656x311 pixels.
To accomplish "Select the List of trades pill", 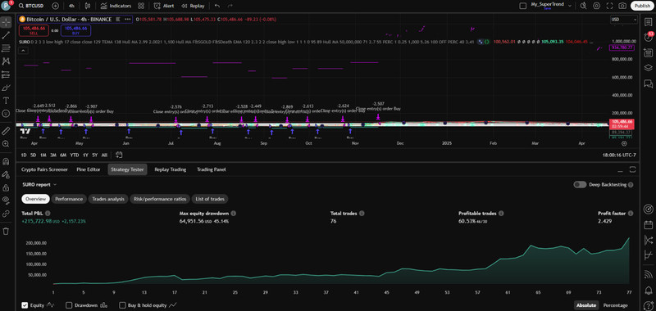I will click(x=211, y=199).
